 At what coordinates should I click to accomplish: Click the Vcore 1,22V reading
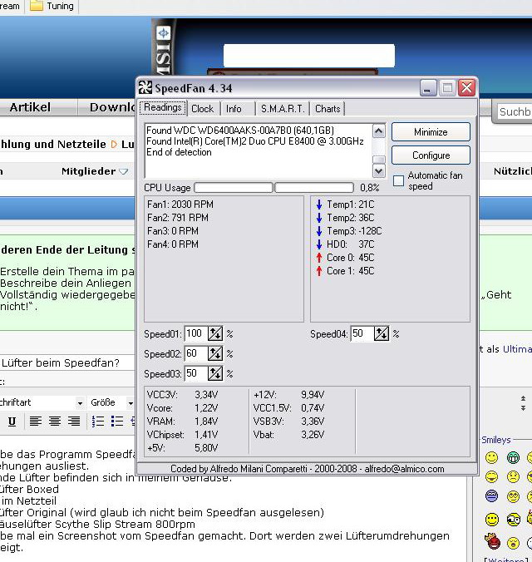click(183, 408)
